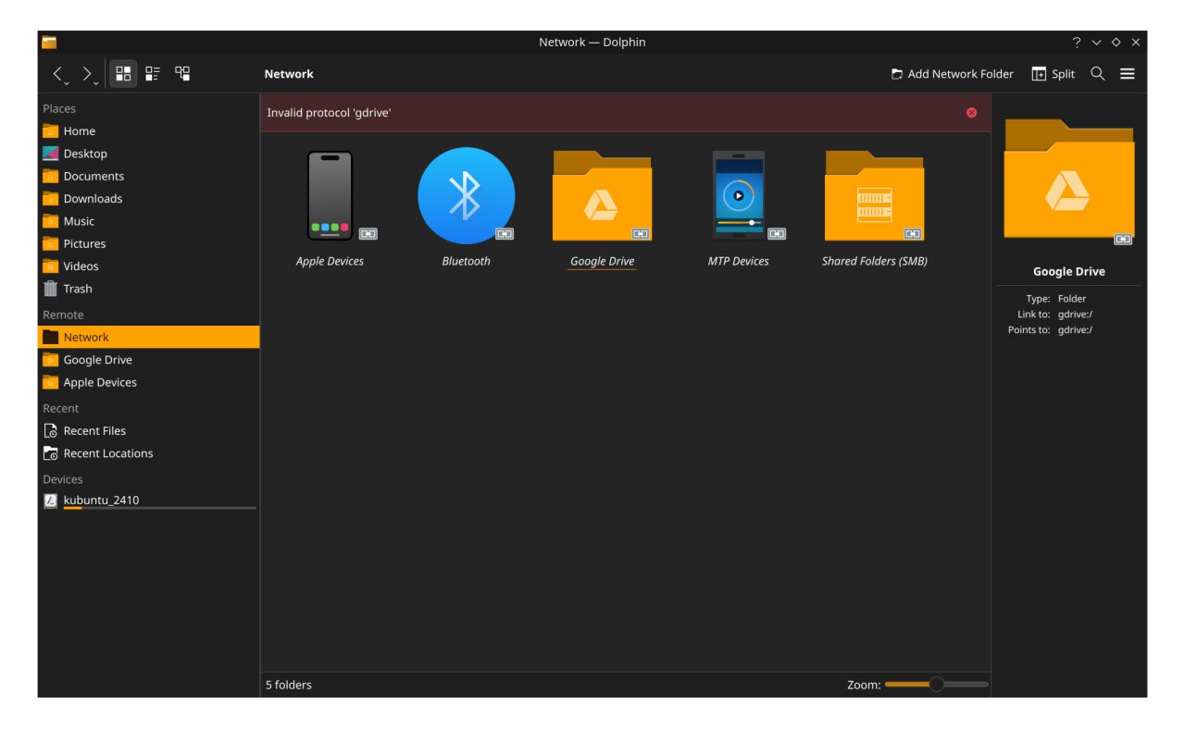Click the underlined Google Drive label

pyautogui.click(x=602, y=261)
